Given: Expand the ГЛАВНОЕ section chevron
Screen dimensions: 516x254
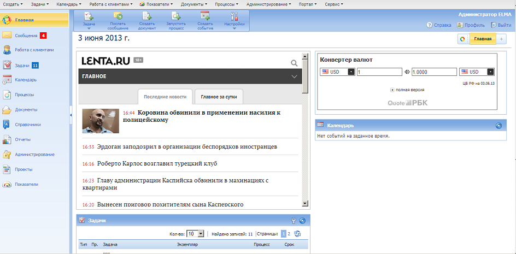Looking at the screenshot, I should tap(294, 76).
